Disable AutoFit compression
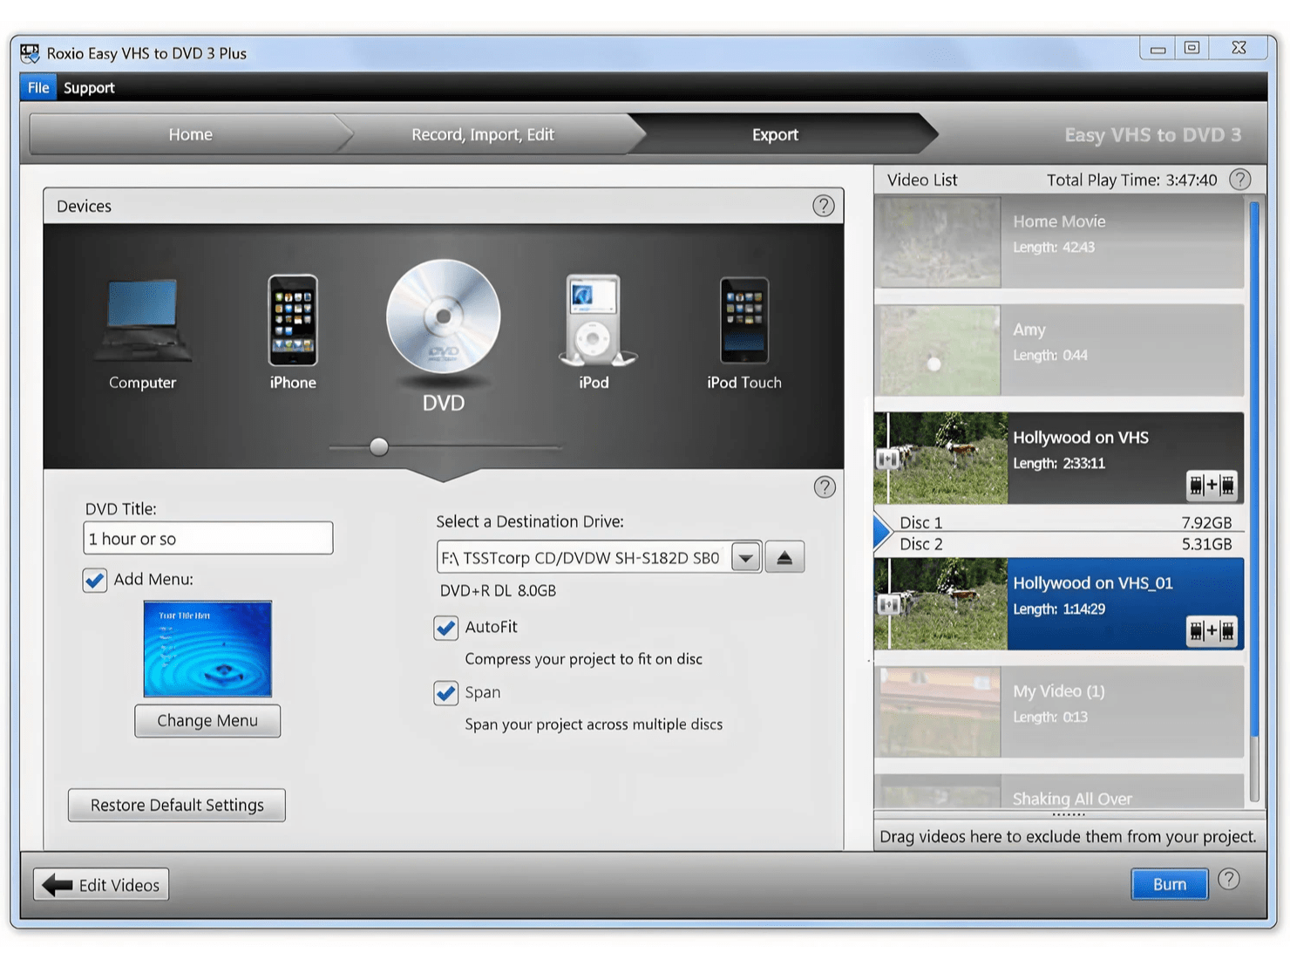This screenshot has height=966, width=1290. [x=445, y=627]
